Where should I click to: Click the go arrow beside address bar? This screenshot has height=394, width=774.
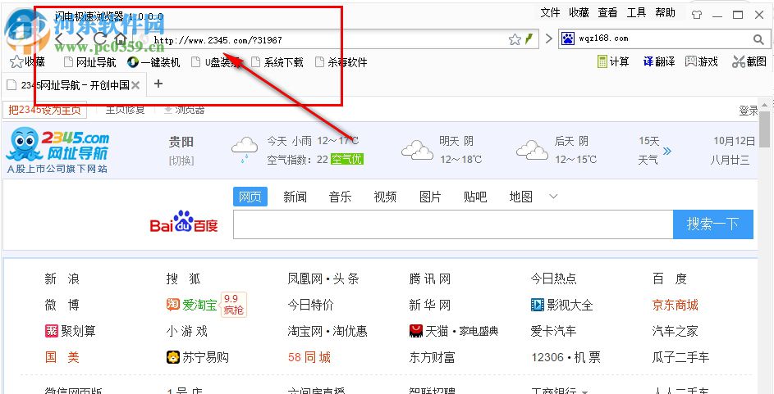(548, 38)
